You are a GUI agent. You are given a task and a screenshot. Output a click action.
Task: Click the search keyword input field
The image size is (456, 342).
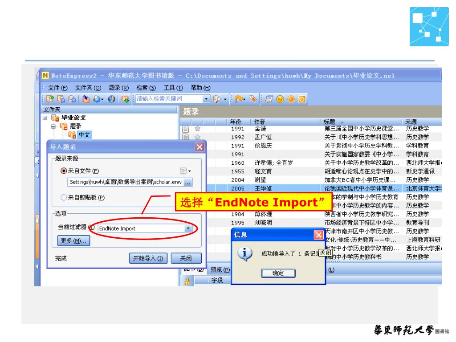coord(170,99)
